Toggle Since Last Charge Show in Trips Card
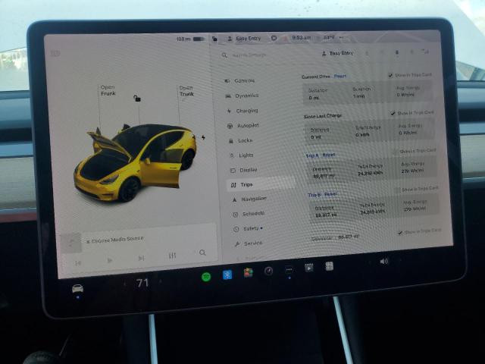The height and width of the screenshot is (364, 485). pos(393,113)
